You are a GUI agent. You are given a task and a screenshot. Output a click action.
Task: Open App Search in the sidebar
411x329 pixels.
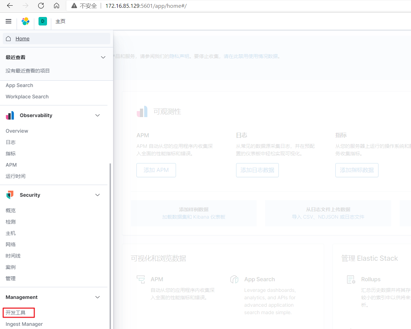point(19,85)
